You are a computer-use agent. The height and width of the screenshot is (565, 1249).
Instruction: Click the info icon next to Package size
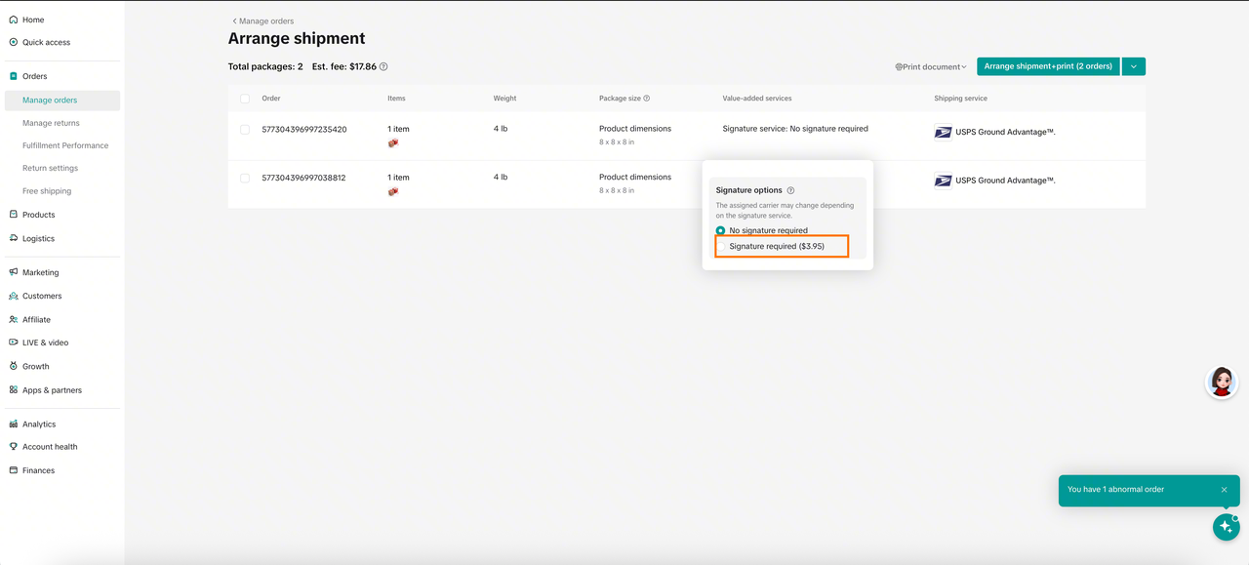(647, 99)
